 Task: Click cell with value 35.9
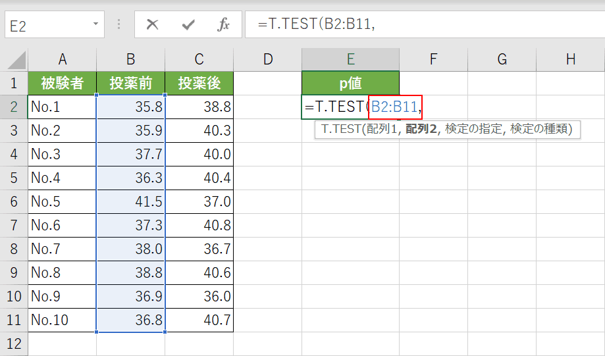tap(131, 131)
